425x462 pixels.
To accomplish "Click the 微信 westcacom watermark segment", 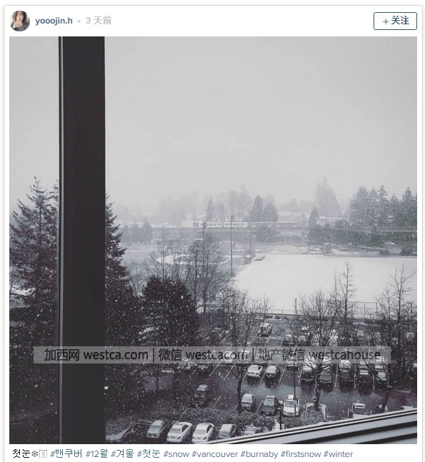I will point(203,355).
